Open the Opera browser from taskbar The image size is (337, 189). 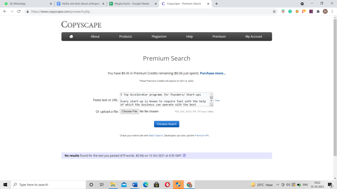[x=168, y=185]
